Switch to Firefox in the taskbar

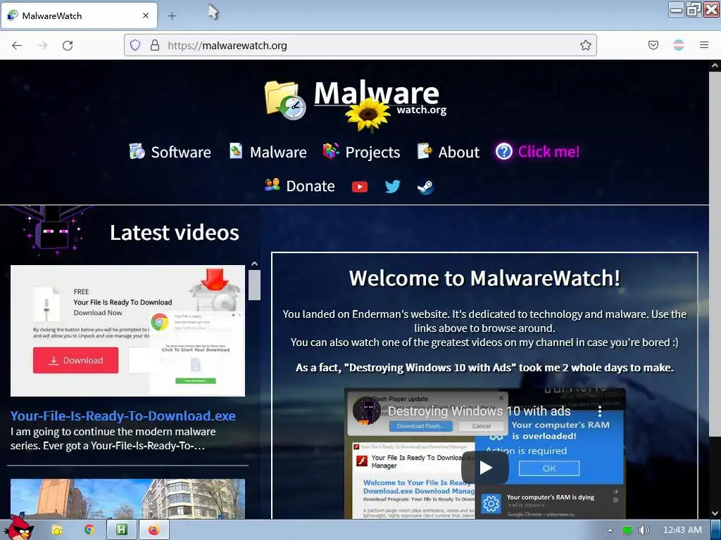[153, 530]
